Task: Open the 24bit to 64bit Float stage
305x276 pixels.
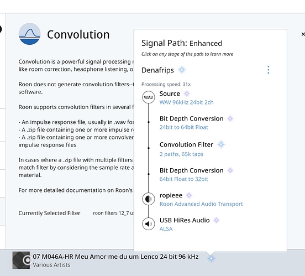Action: coord(184,127)
